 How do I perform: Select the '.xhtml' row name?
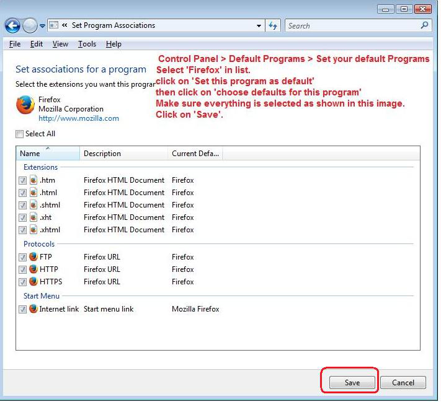(x=50, y=230)
